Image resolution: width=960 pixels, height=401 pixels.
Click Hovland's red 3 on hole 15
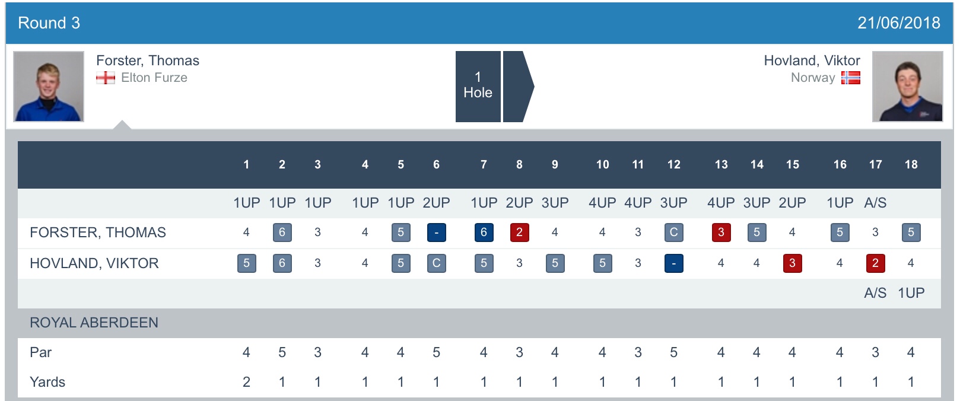(x=792, y=263)
